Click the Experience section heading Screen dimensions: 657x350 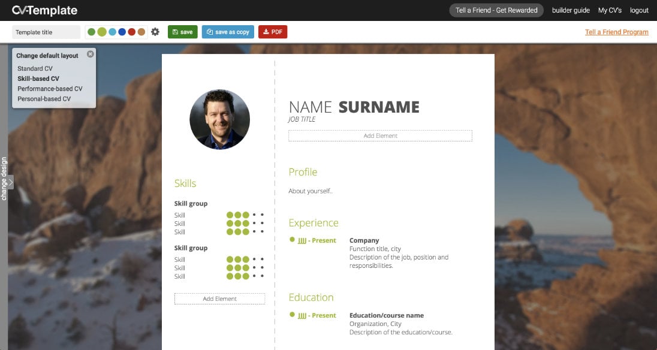click(314, 223)
